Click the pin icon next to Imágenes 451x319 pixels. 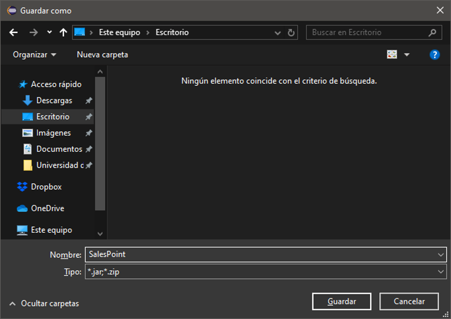pos(89,133)
